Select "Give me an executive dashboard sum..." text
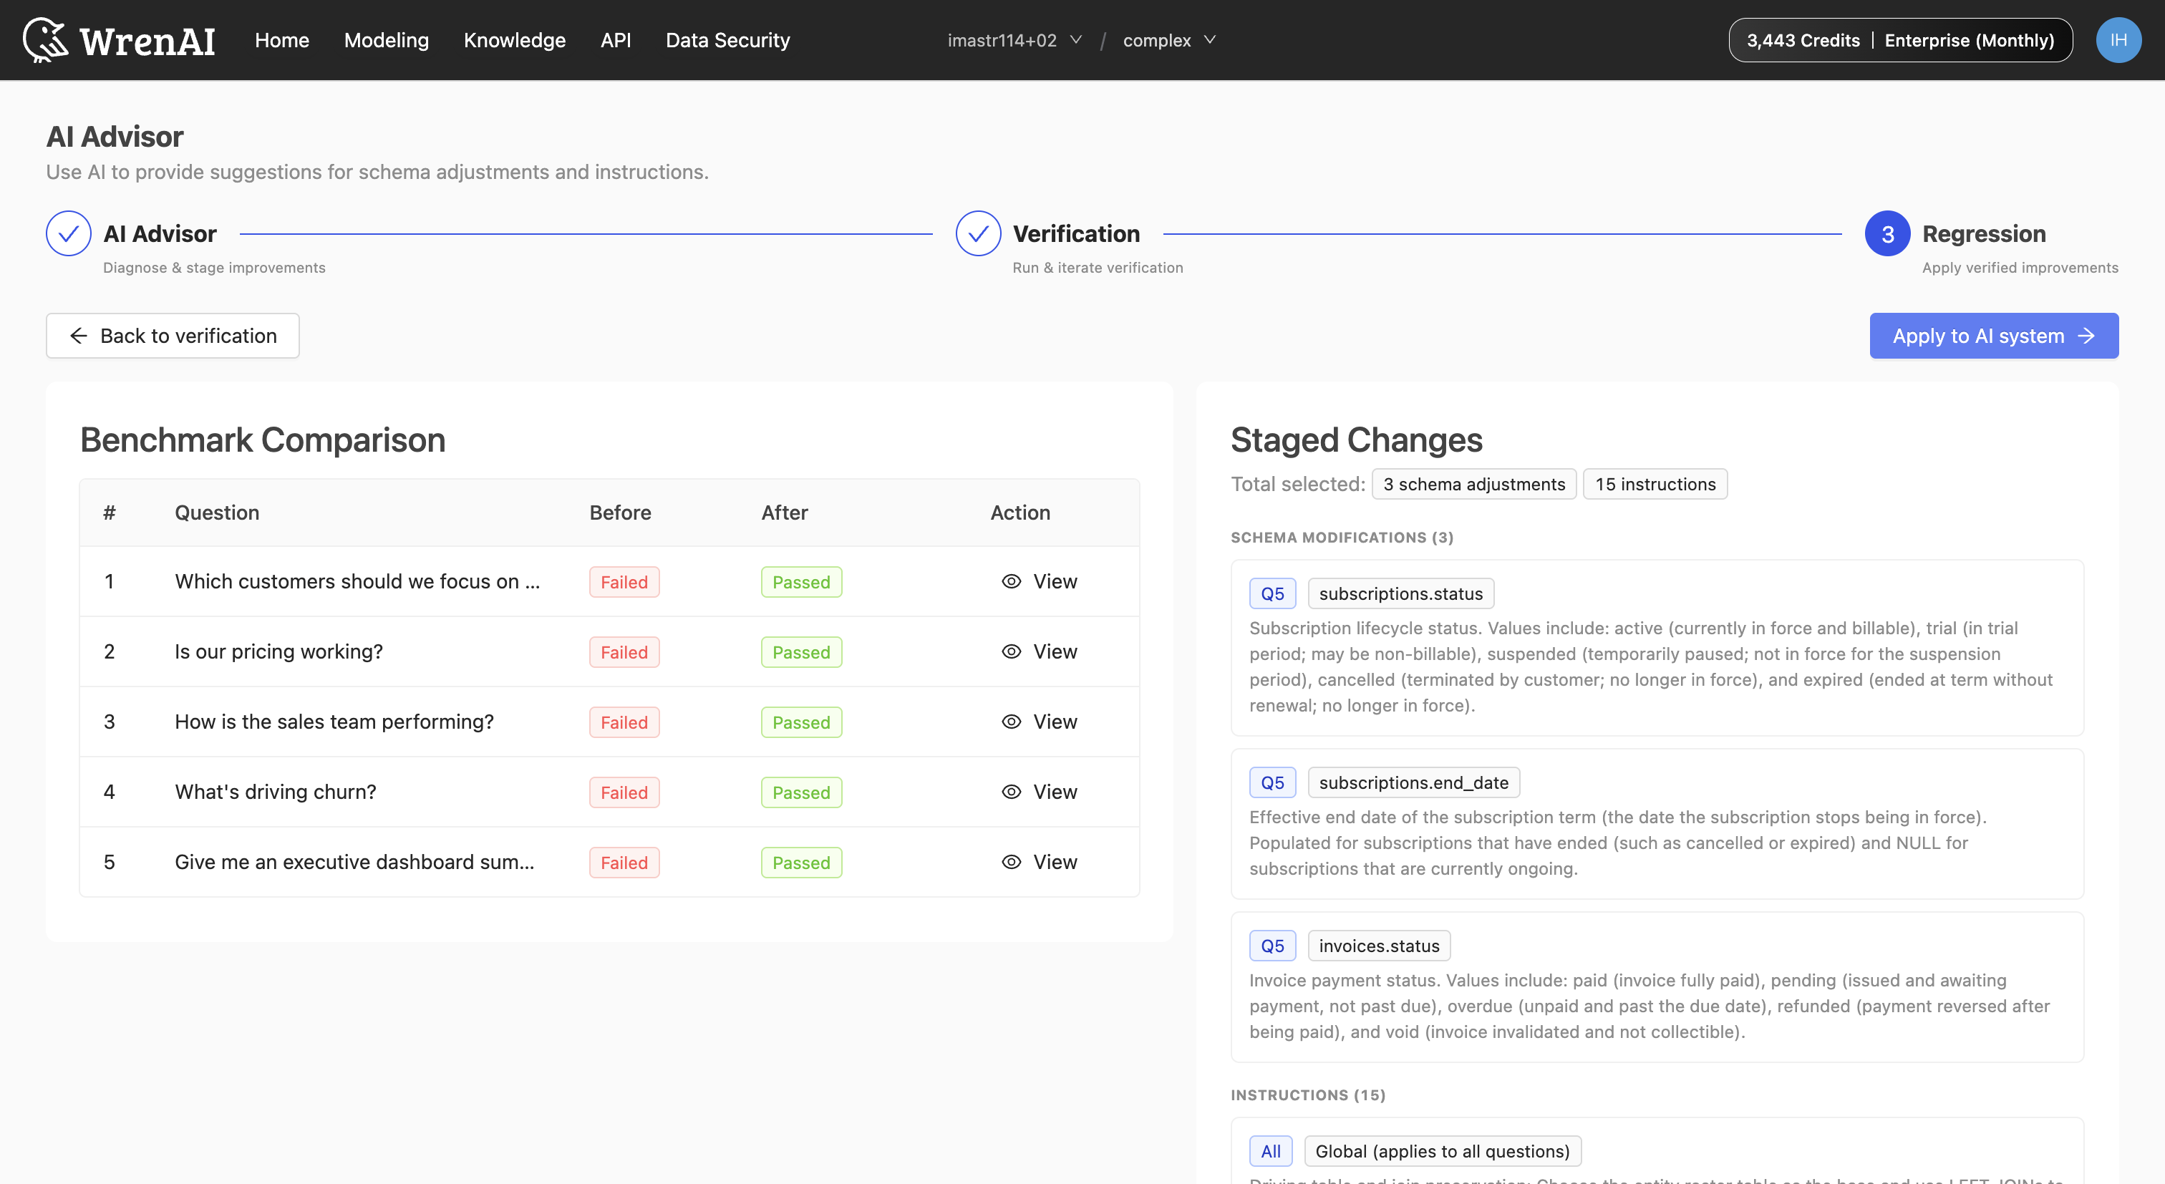Viewport: 2165px width, 1184px height. (354, 862)
